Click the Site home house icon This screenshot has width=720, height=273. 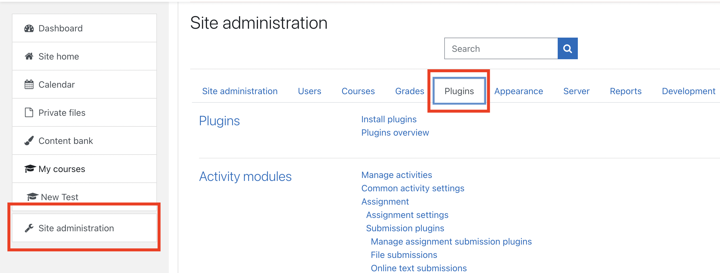(x=29, y=56)
